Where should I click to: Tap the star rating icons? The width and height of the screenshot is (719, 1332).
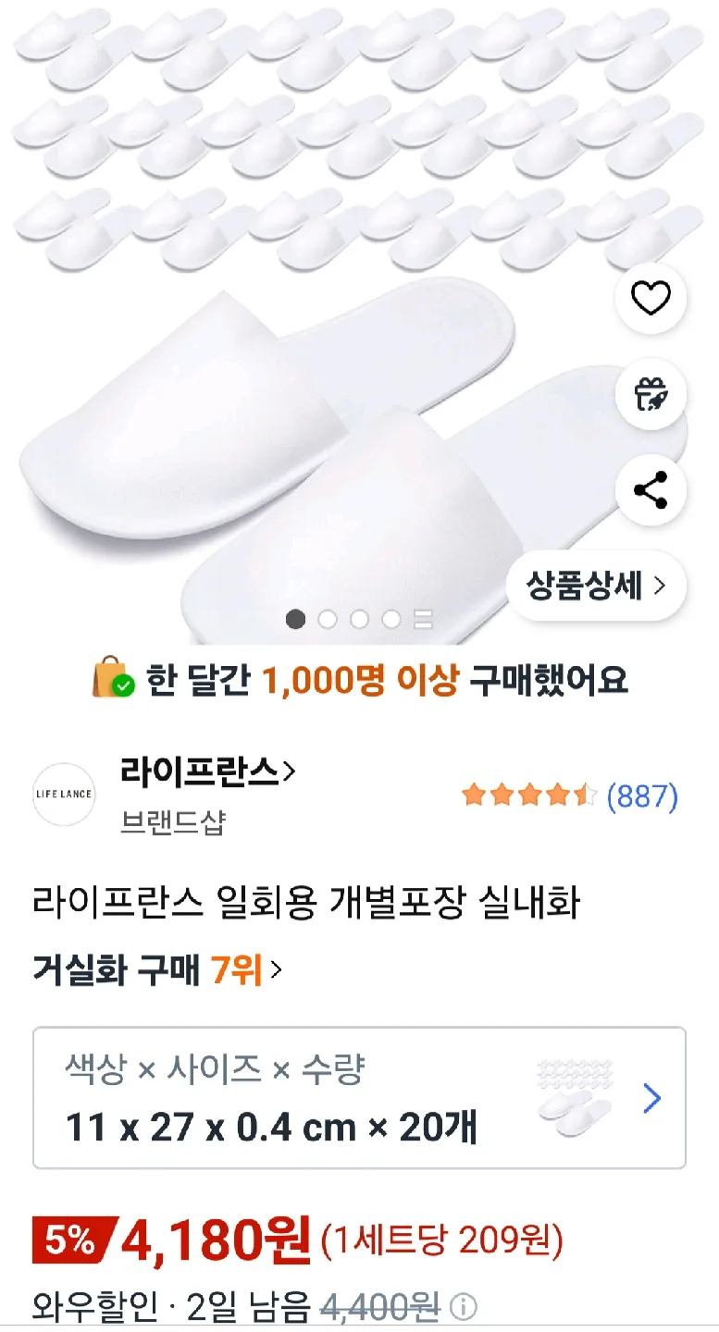pyautogui.click(x=529, y=795)
